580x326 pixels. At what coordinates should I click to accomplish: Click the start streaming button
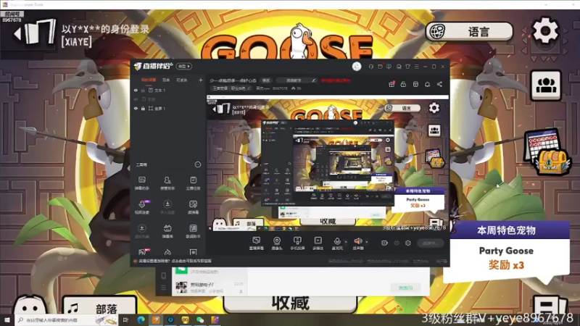point(431,243)
